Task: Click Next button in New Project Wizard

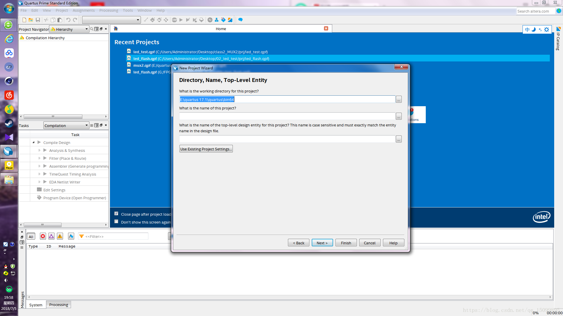Action: 322,243
